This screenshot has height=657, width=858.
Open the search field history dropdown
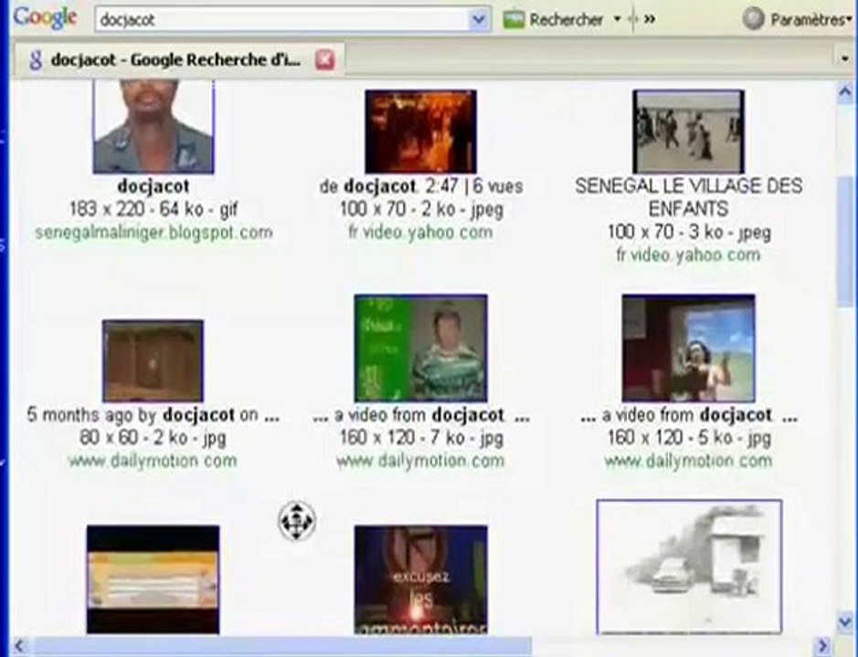point(478,20)
